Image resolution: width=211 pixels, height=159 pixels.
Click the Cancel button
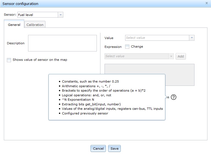coord(98,149)
